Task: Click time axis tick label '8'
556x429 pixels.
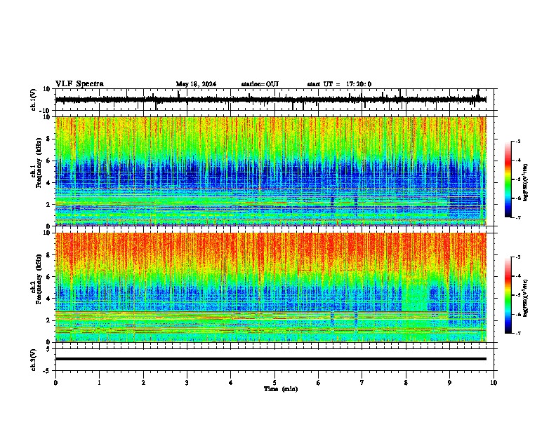Action: click(x=406, y=383)
